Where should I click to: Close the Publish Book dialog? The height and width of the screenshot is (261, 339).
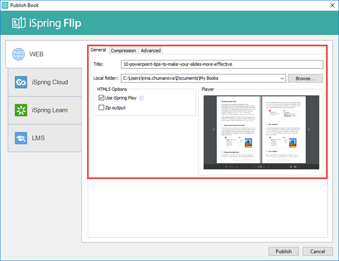click(x=332, y=5)
